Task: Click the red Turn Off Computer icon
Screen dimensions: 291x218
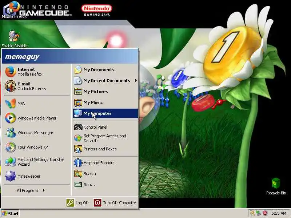Action: click(x=97, y=203)
